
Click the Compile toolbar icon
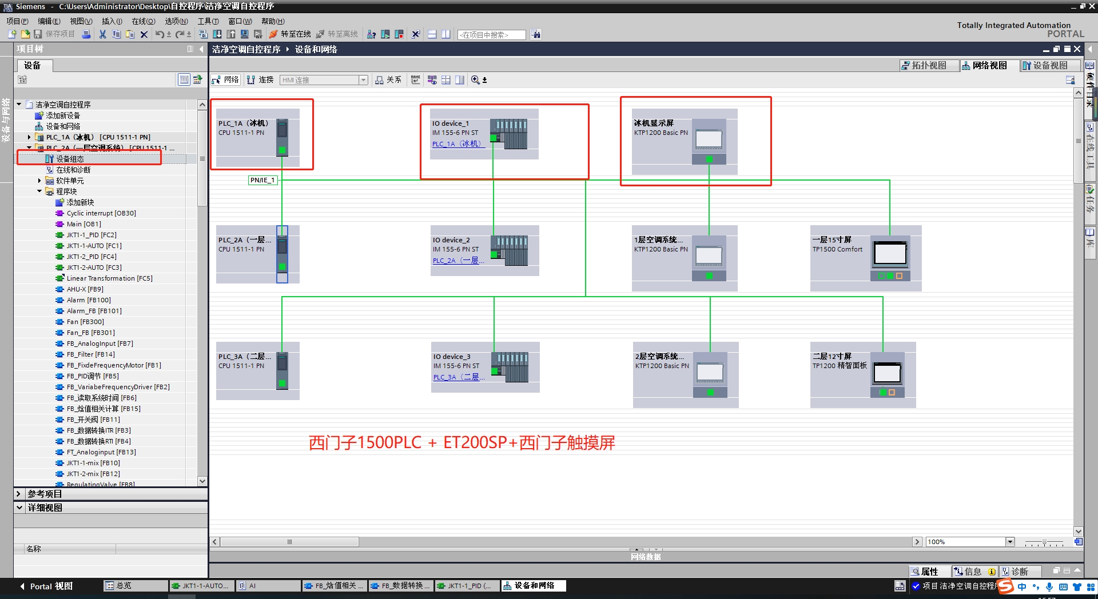pyautogui.click(x=203, y=34)
